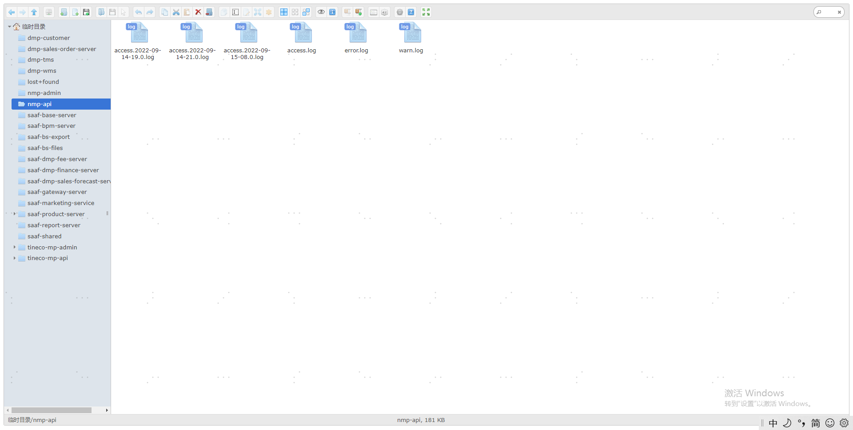Viewport: 853px width, 430px height.
Task: Upload files using the floppy-plus icon
Action: 86,12
